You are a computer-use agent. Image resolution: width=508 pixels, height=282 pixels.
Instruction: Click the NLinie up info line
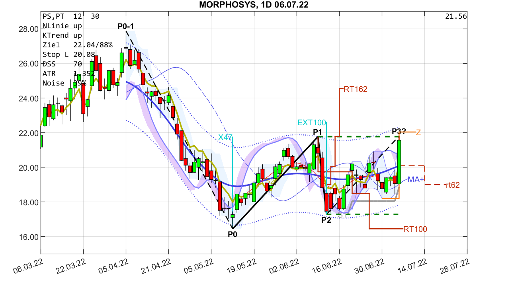point(62,26)
